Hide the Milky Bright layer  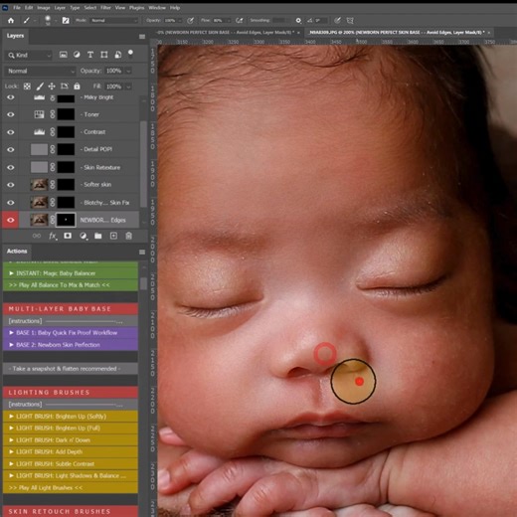click(x=11, y=97)
